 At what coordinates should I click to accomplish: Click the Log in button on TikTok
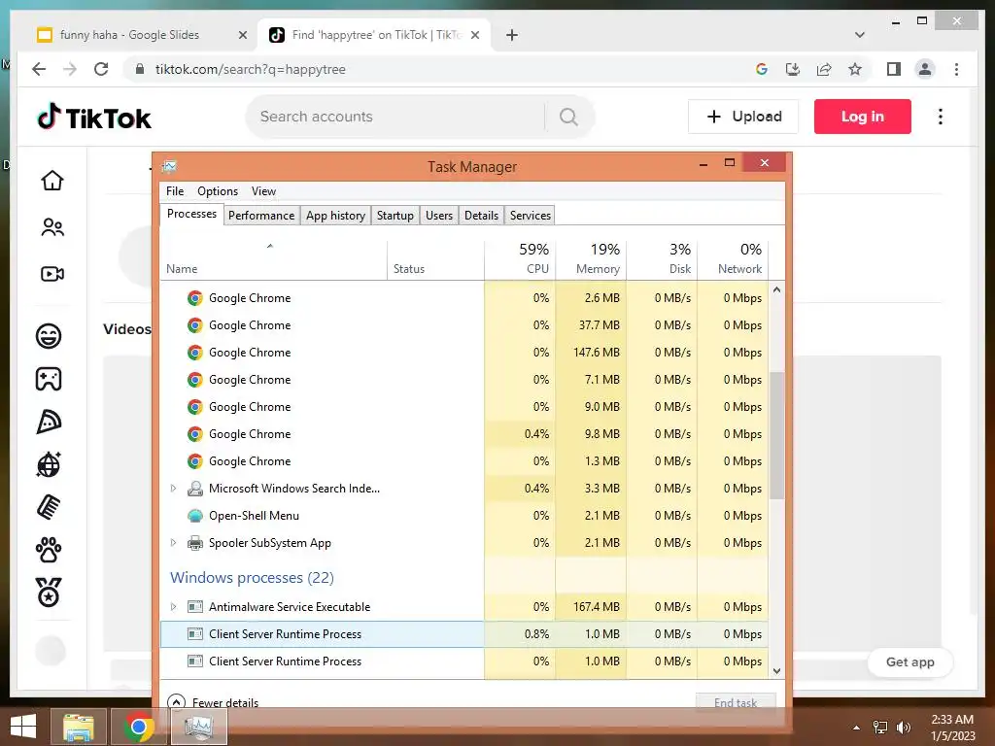863,117
